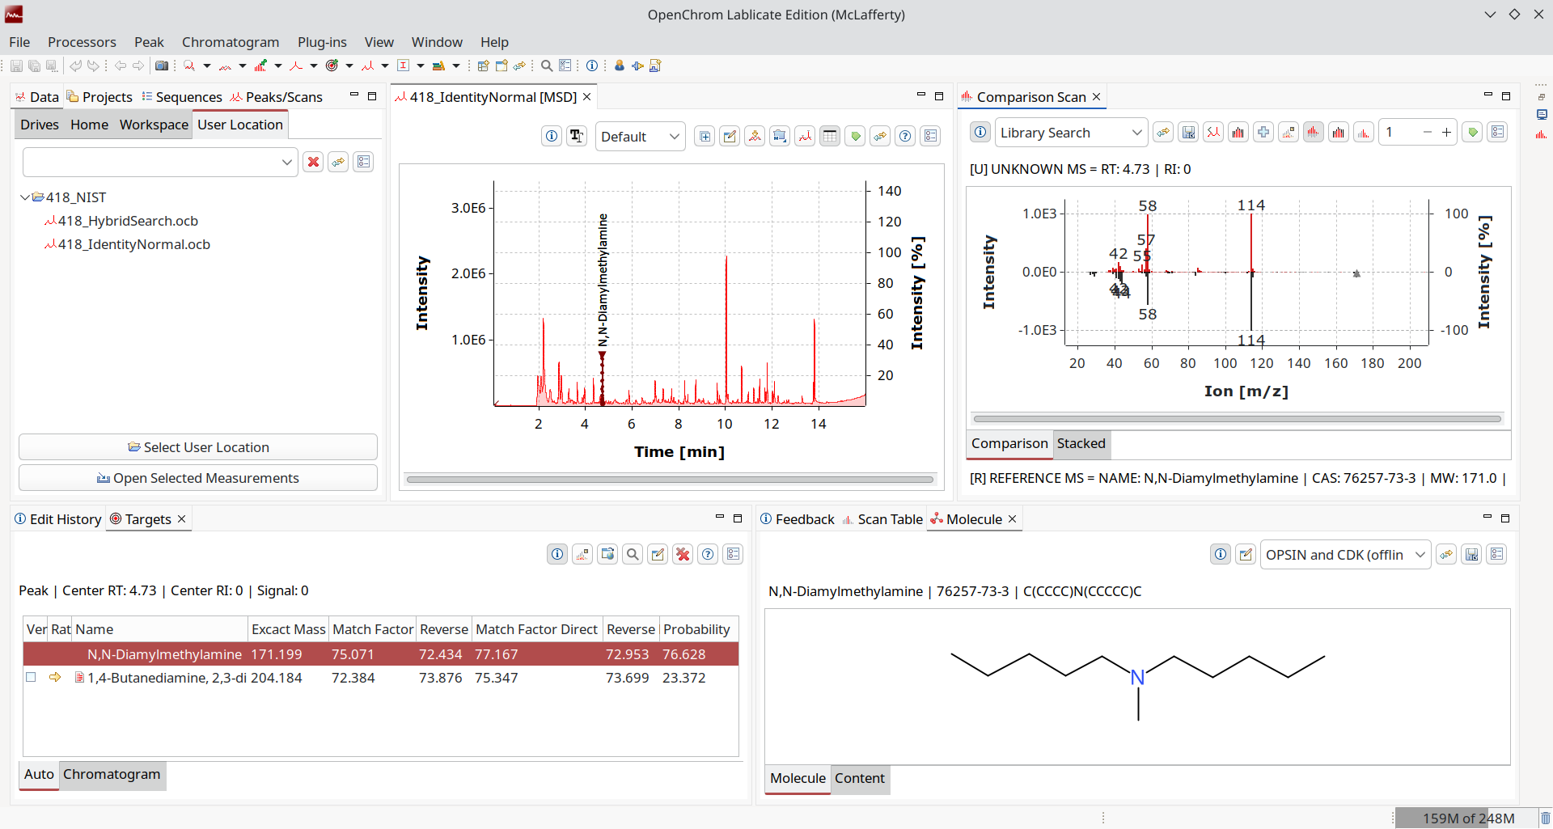Click the blue plus icon in Comparison Scan toolbar
Screen dimensions: 1553x829
click(1263, 133)
